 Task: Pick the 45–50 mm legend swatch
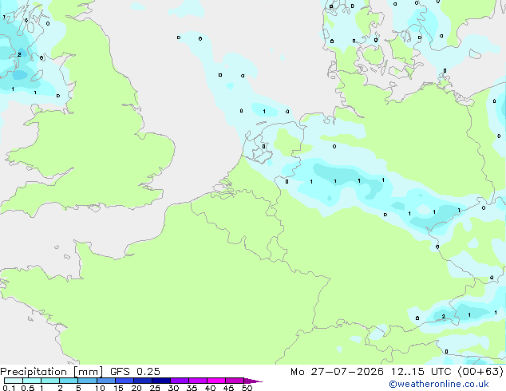coord(235,381)
